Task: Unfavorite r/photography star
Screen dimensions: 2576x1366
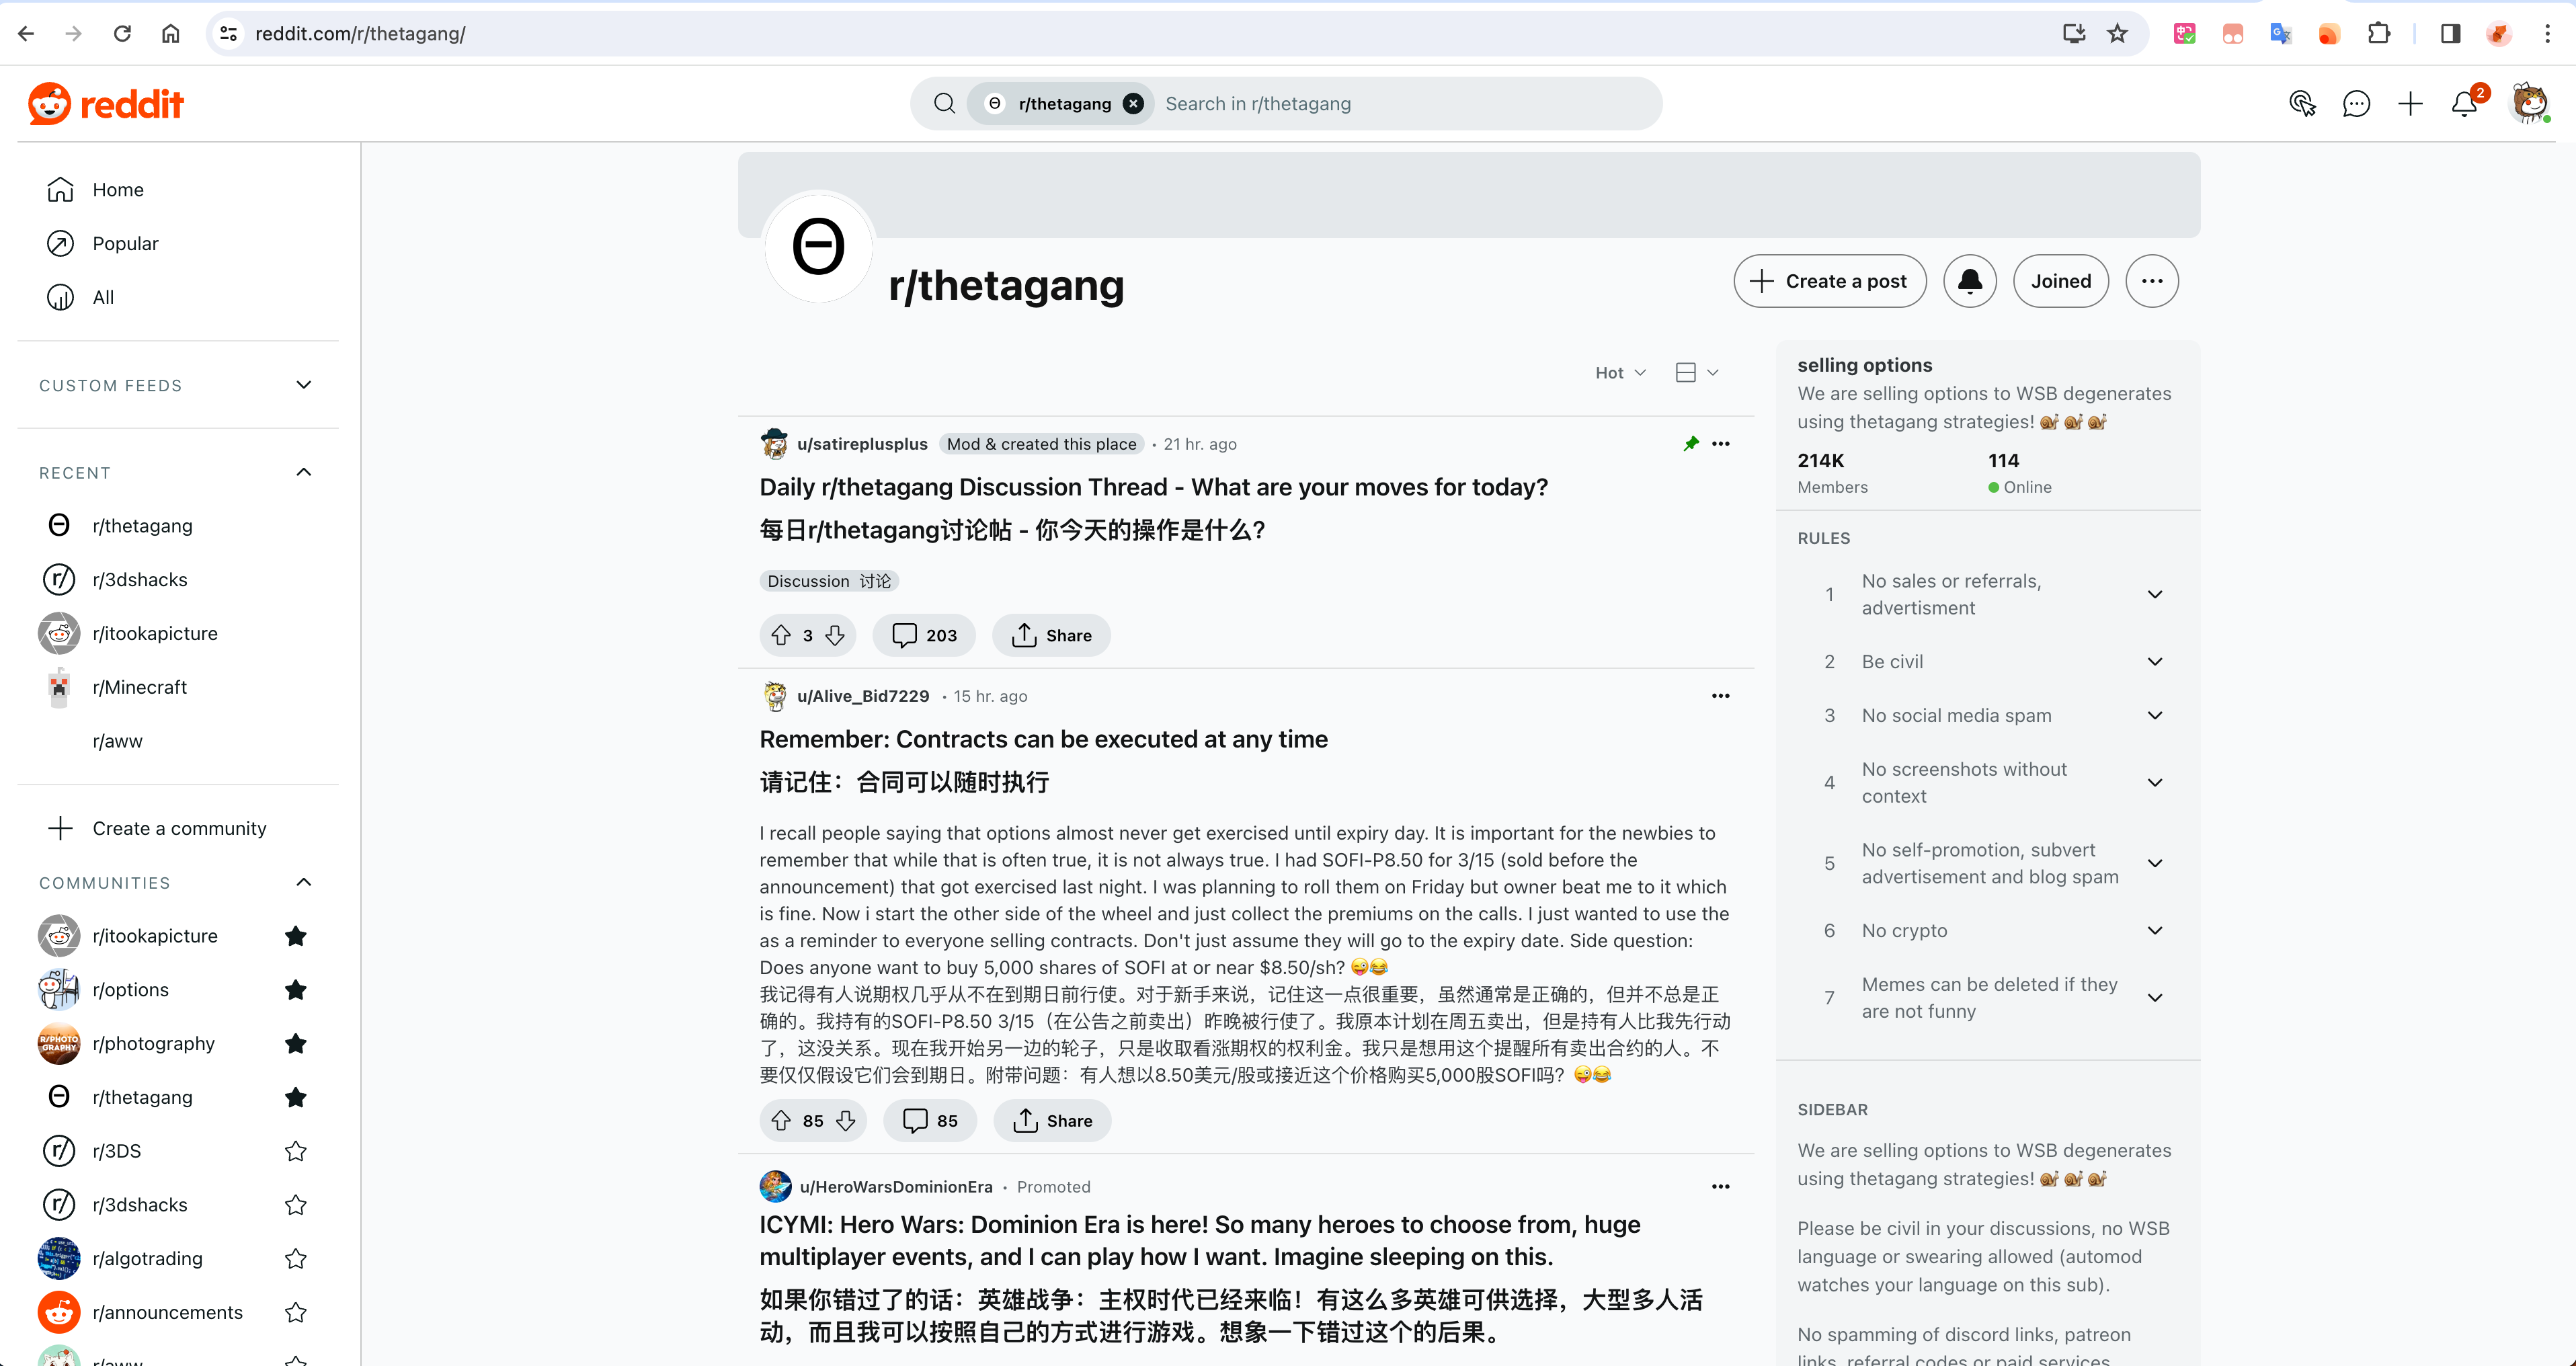Action: click(x=295, y=1043)
